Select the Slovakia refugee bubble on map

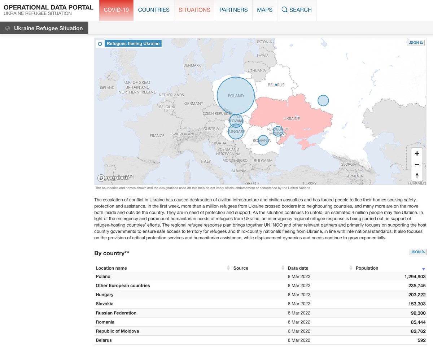pyautogui.click(x=236, y=120)
